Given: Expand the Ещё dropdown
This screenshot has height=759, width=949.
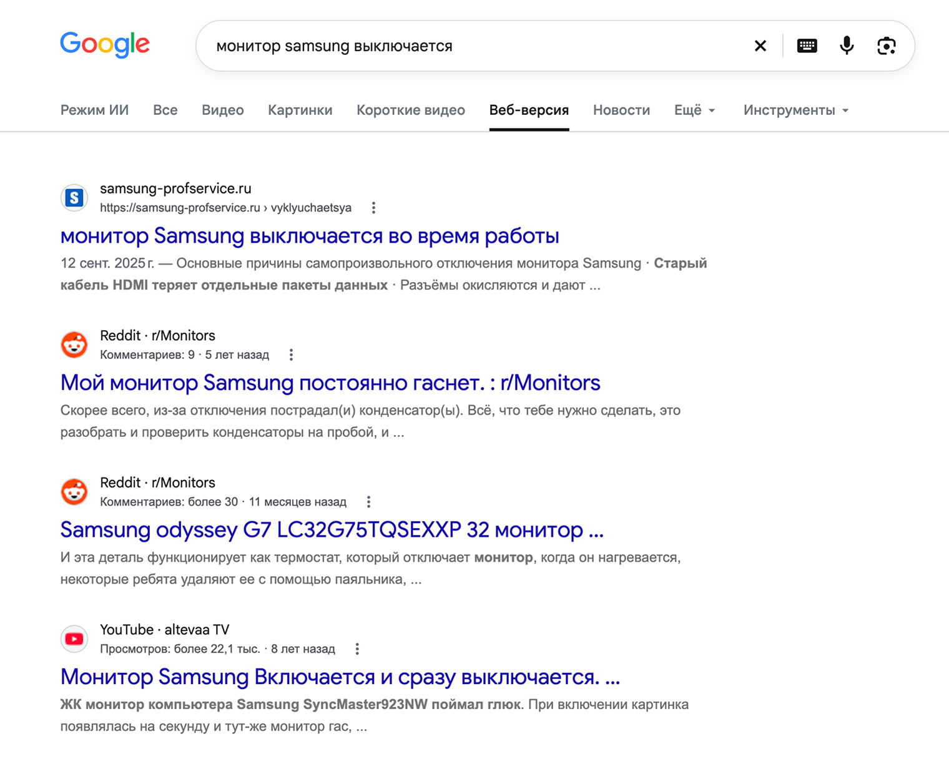Looking at the screenshot, I should (694, 110).
